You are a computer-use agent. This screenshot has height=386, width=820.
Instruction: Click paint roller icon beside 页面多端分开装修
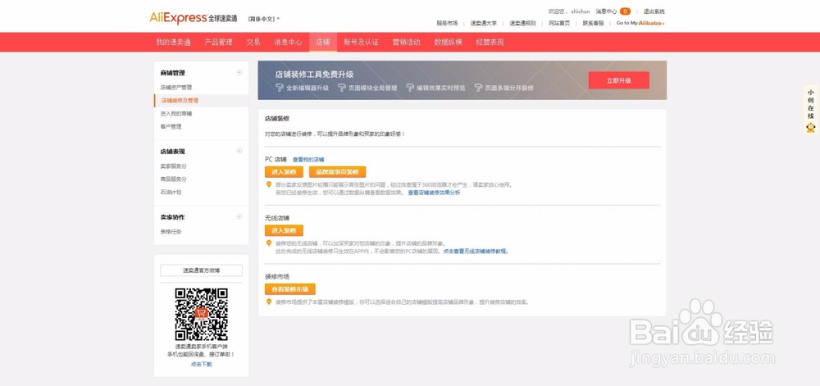coord(478,88)
